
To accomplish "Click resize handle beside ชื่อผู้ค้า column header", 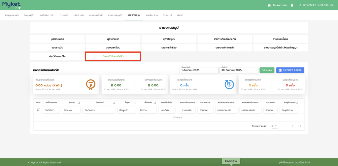I will coord(135,103).
